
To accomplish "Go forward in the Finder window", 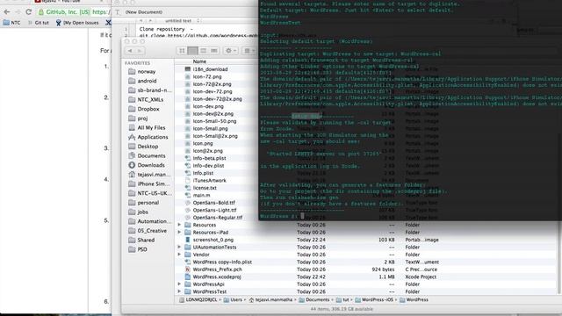I will coord(140,51).
